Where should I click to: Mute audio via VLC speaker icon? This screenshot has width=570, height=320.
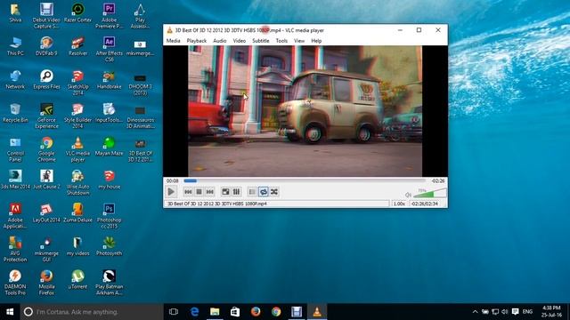408,195
